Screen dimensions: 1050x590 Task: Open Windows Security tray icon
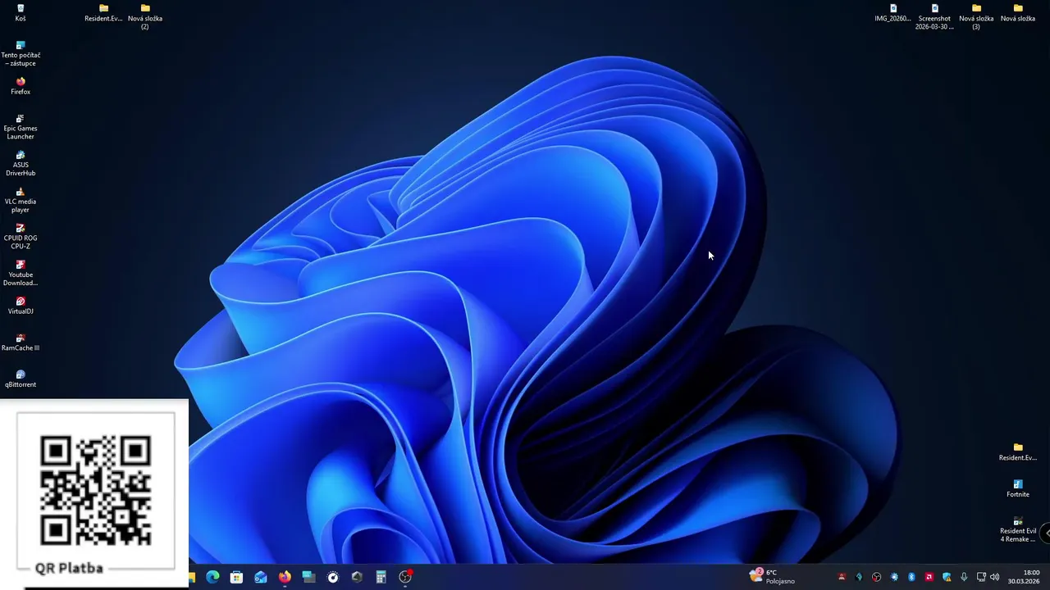947,577
